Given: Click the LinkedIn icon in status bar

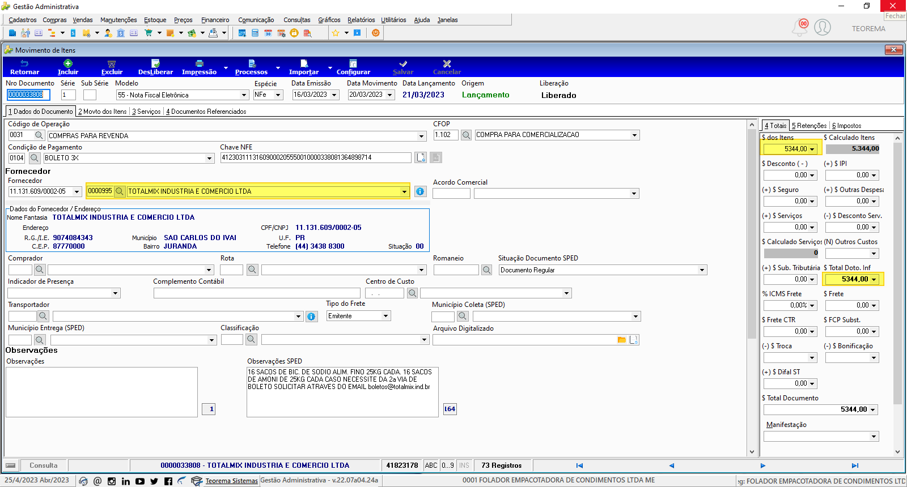Looking at the screenshot, I should click(126, 481).
